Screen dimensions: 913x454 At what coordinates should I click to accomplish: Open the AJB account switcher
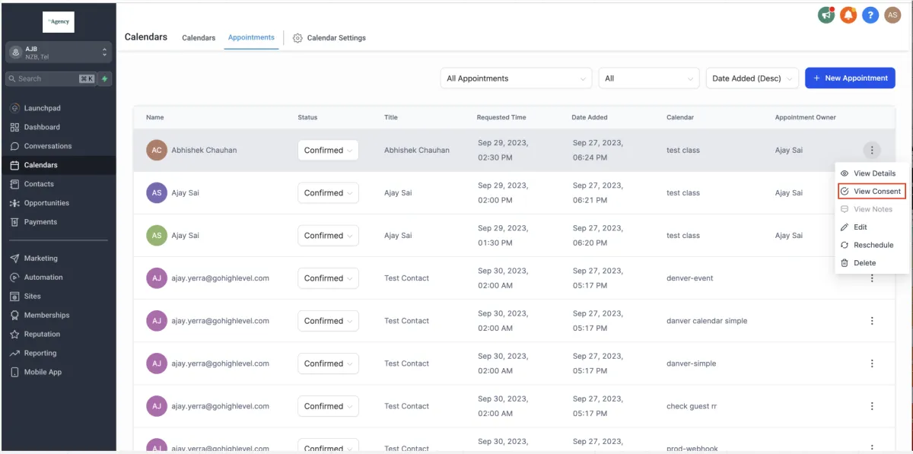[x=59, y=52]
